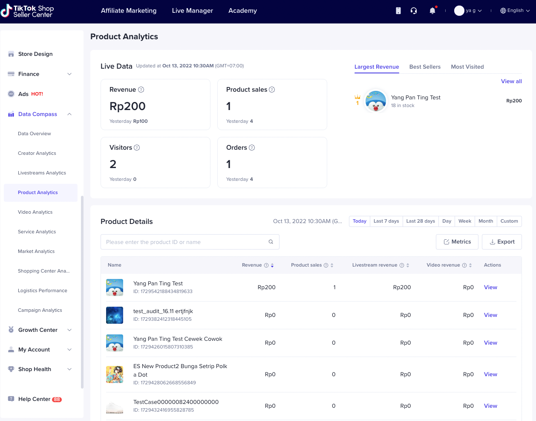This screenshot has height=421, width=536.
Task: Select the Last 28 days range
Action: [x=421, y=221]
